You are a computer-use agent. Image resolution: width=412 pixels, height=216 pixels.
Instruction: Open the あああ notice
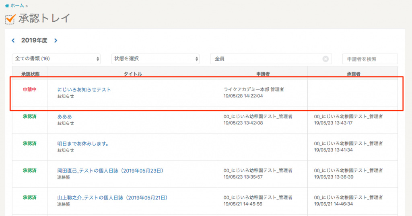coord(65,116)
